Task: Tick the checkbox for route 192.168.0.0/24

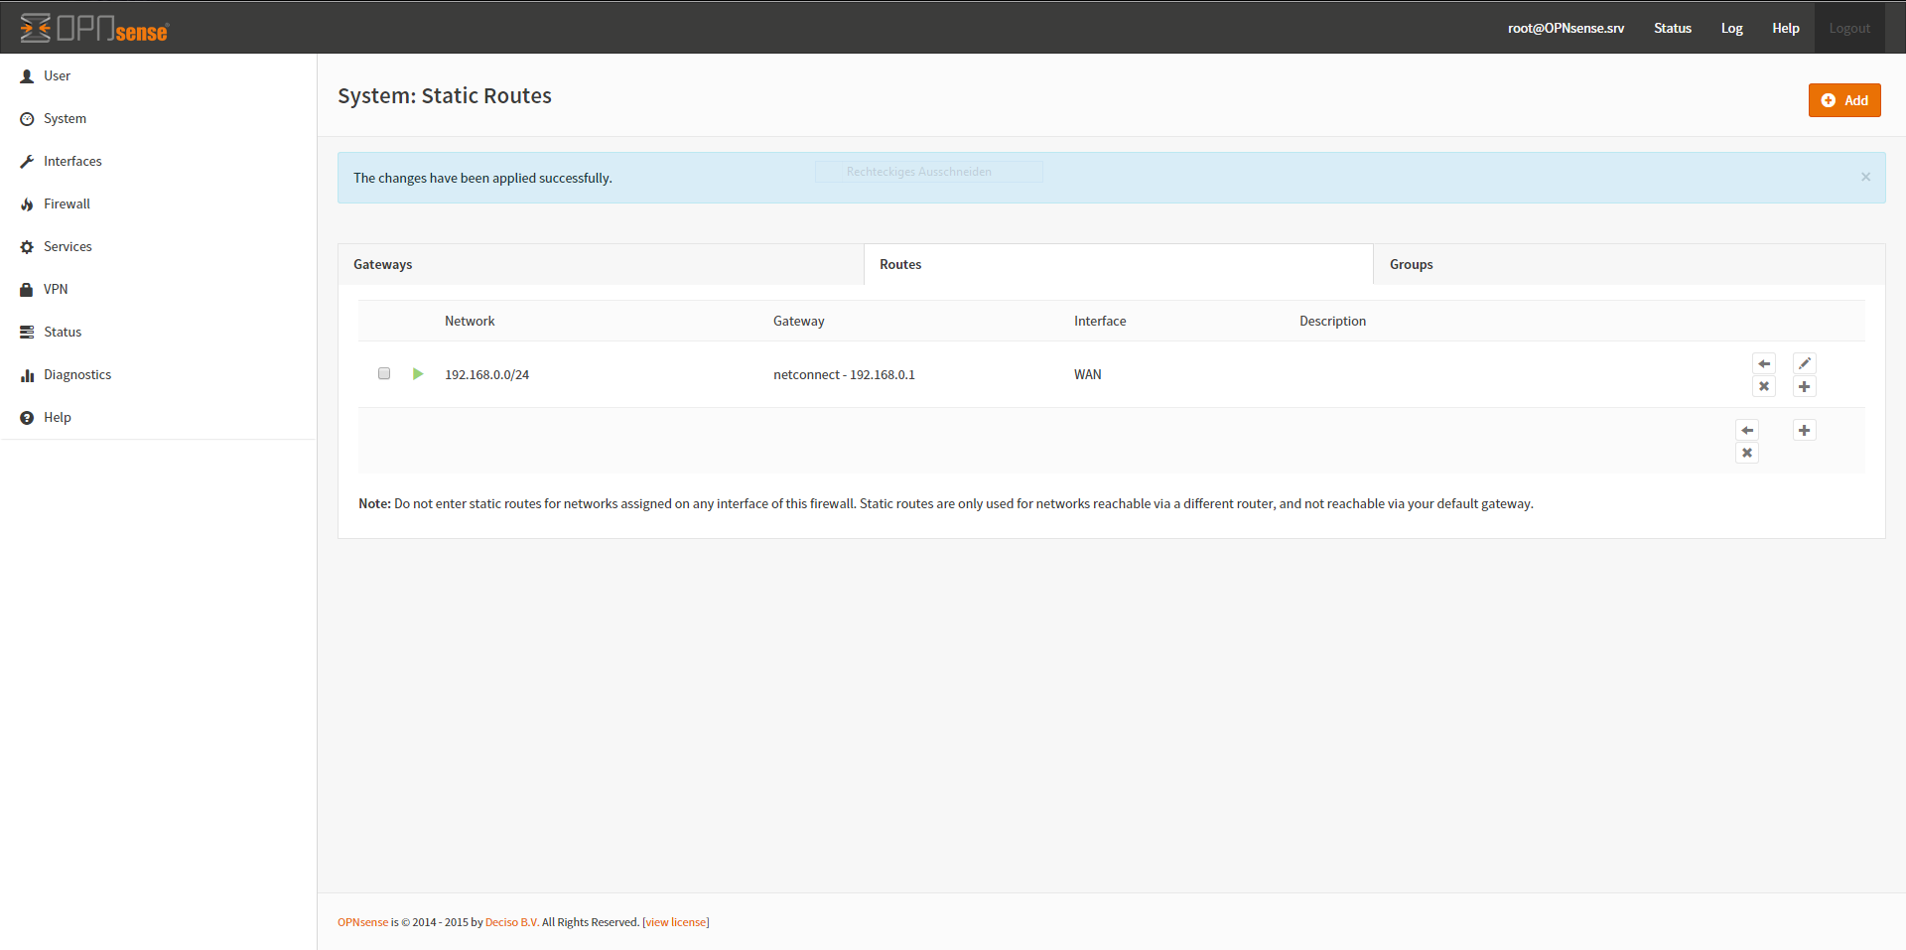Action: point(384,373)
